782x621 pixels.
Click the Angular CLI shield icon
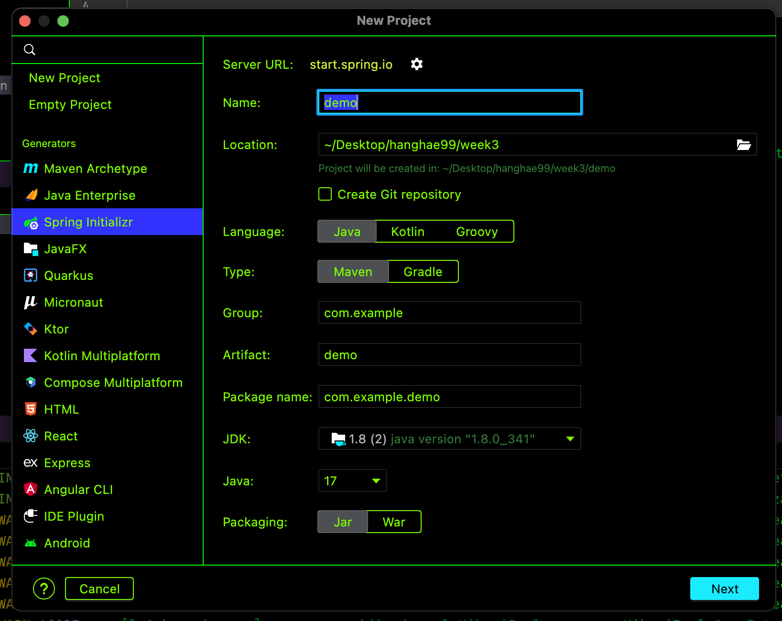[x=31, y=489]
